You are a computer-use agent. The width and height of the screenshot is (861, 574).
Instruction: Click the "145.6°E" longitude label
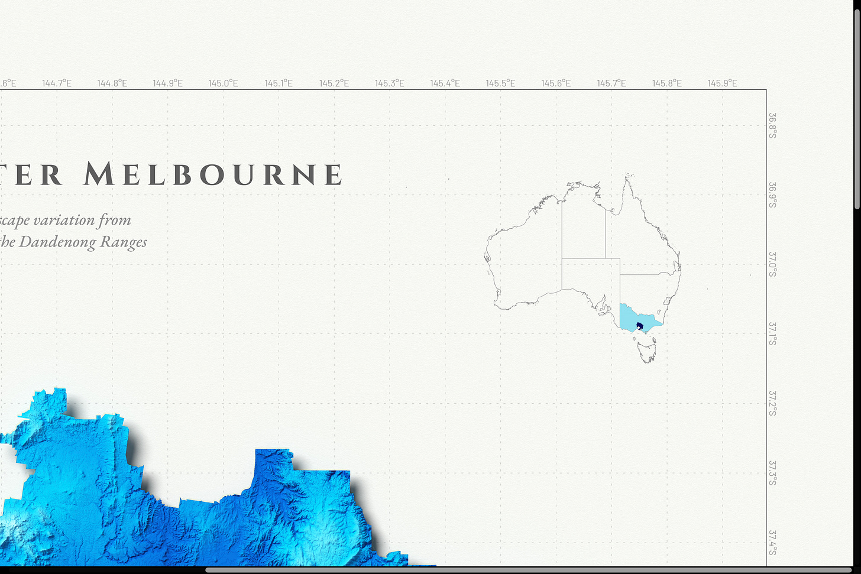556,83
